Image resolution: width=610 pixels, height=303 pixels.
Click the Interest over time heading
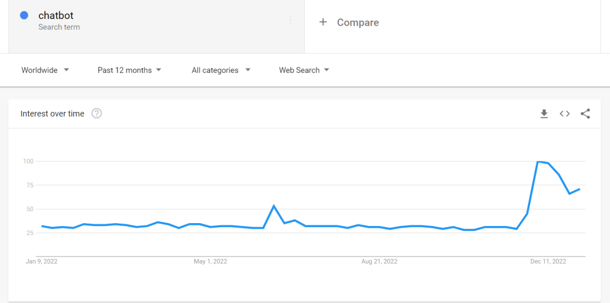[52, 113]
